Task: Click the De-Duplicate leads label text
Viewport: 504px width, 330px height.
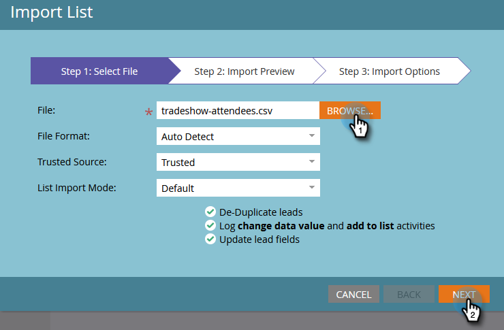Action: pos(261,212)
